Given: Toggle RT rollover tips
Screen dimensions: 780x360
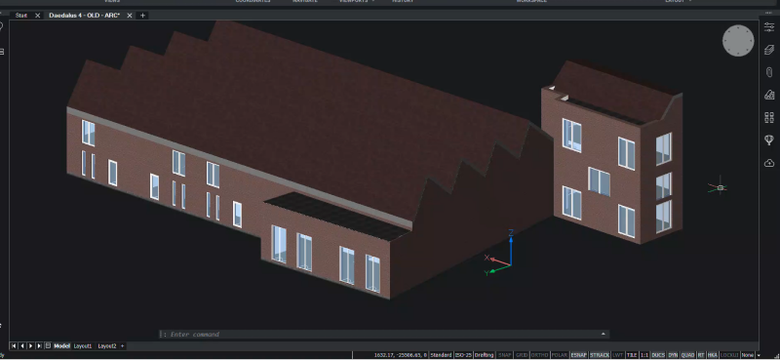Looking at the screenshot, I should [x=701, y=355].
